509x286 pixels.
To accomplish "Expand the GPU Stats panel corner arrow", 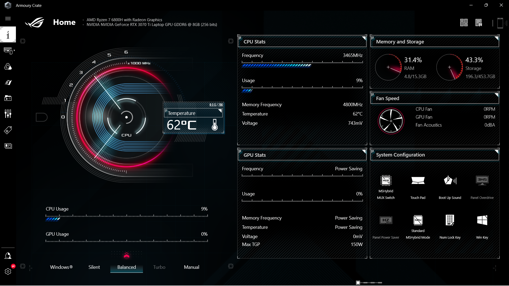I will coord(364,151).
